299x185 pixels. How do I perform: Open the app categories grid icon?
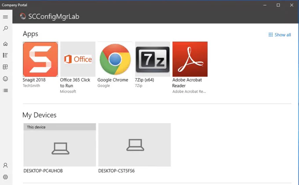[5, 67]
